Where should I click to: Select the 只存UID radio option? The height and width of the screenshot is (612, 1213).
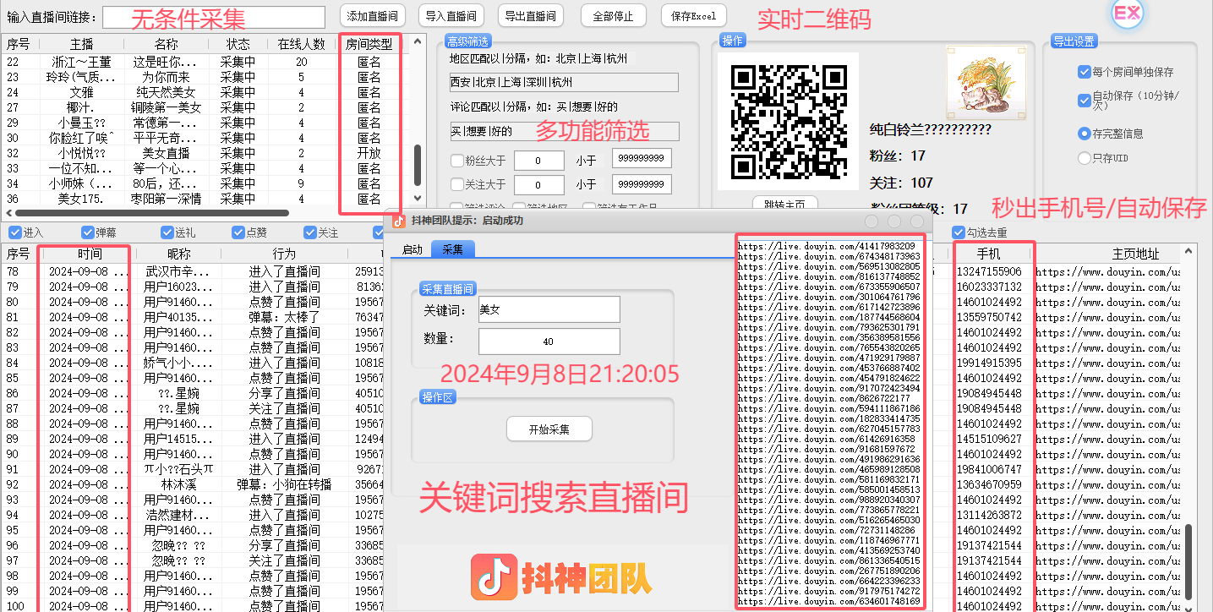tap(1085, 158)
